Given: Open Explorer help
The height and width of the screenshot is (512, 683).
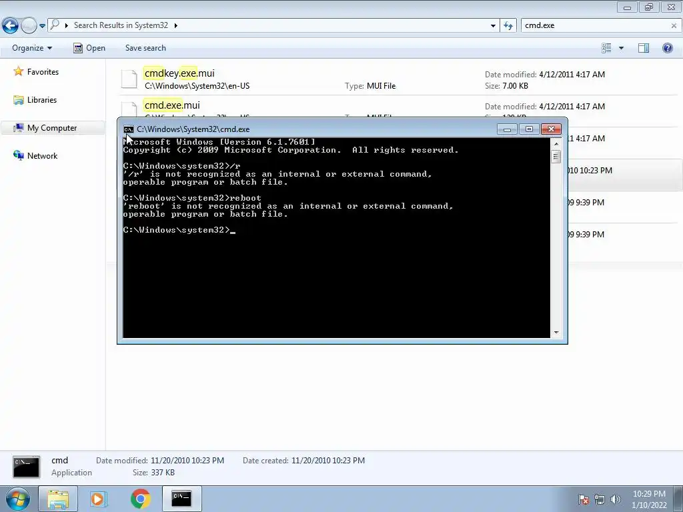Looking at the screenshot, I should coord(667,48).
